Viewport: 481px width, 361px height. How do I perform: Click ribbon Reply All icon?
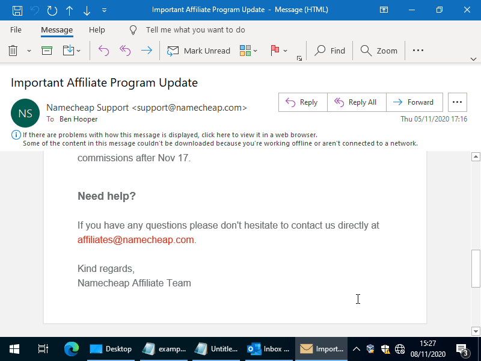coord(125,51)
